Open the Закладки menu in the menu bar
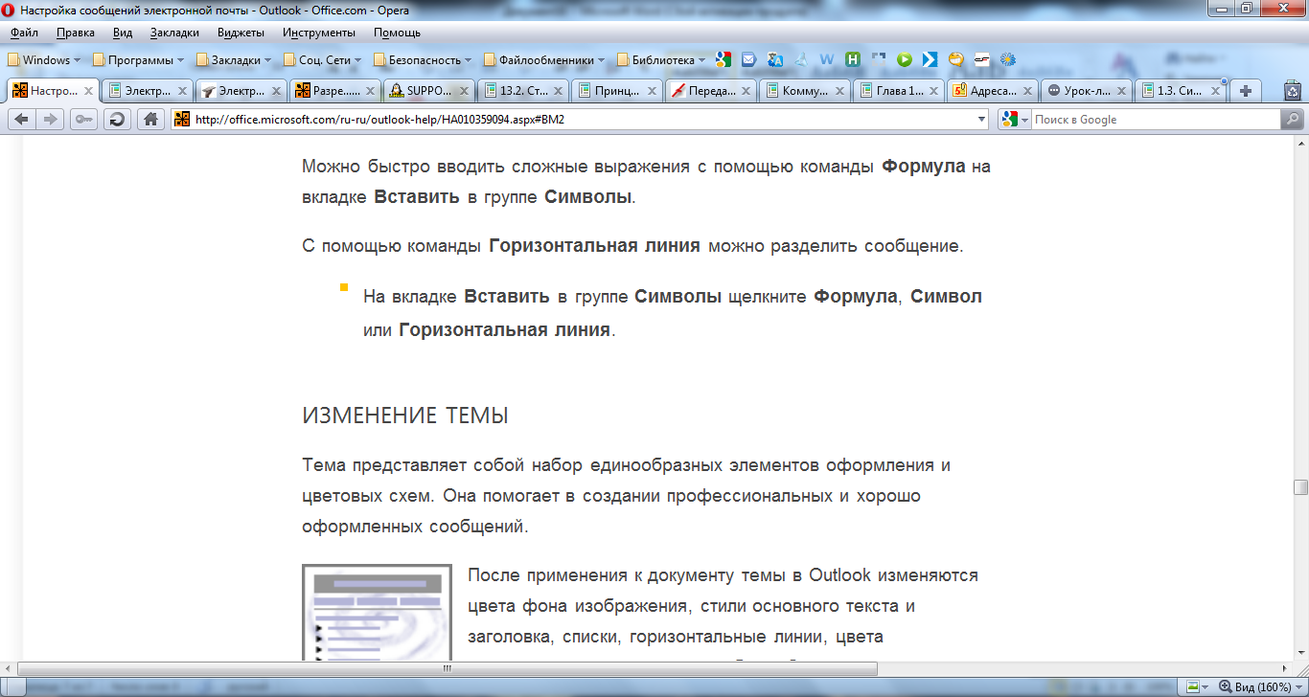 click(174, 33)
